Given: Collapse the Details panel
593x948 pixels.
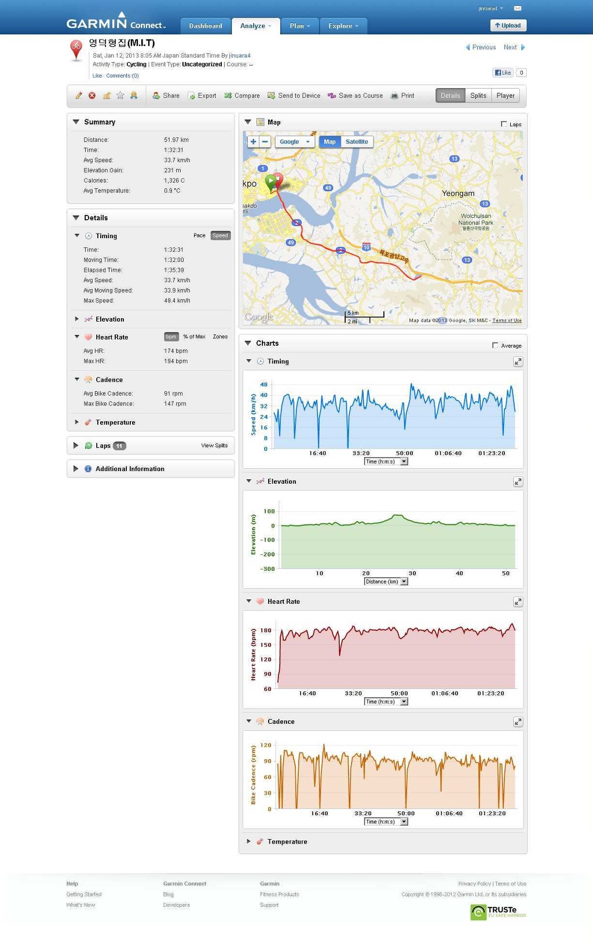Looking at the screenshot, I should coord(76,218).
